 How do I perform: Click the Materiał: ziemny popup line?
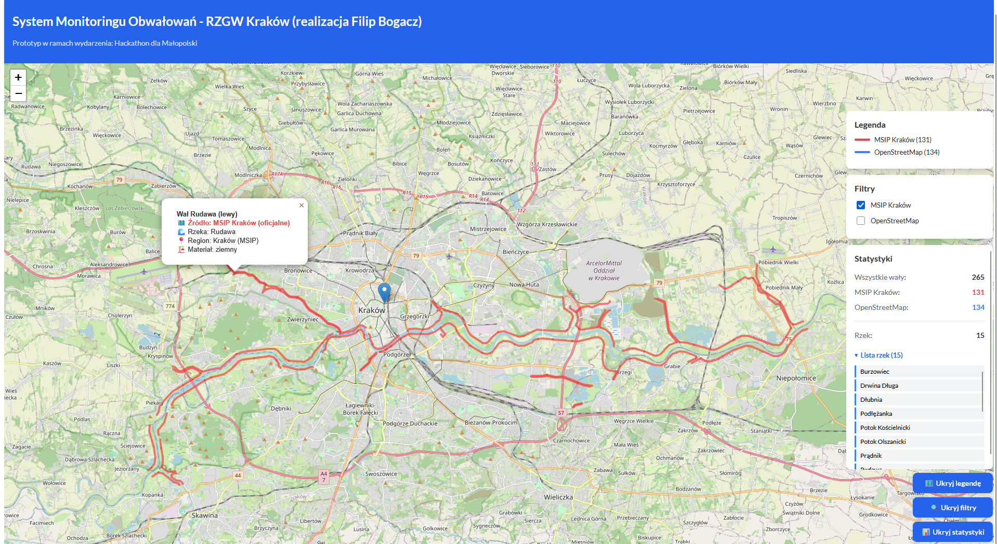click(212, 249)
